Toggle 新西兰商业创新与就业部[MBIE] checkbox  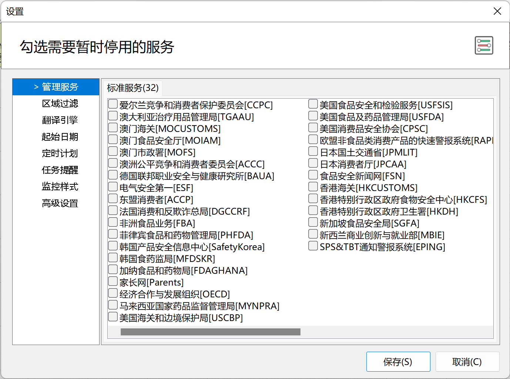313,234
